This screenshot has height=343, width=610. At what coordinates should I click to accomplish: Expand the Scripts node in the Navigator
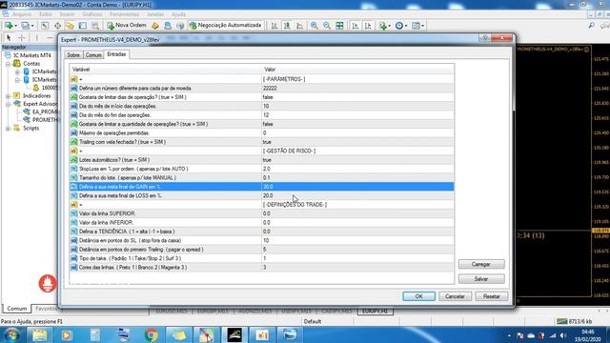pos(8,128)
